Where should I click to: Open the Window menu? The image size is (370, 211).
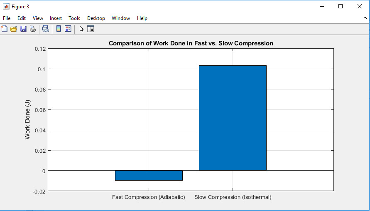pos(121,18)
